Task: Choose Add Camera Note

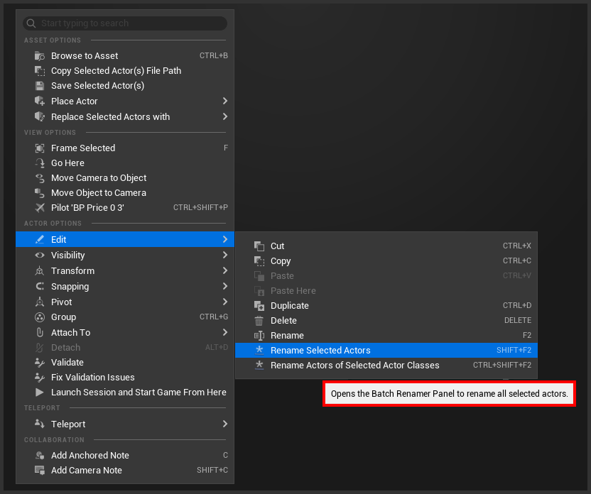Action: (125, 471)
